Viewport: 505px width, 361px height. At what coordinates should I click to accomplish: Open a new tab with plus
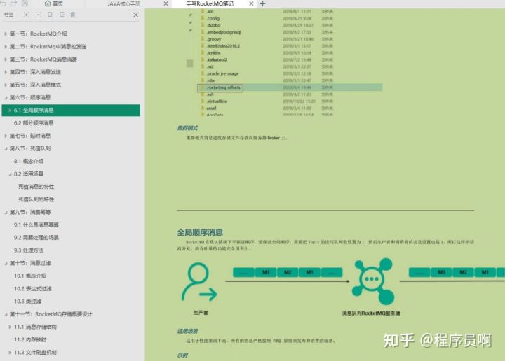(x=262, y=4)
